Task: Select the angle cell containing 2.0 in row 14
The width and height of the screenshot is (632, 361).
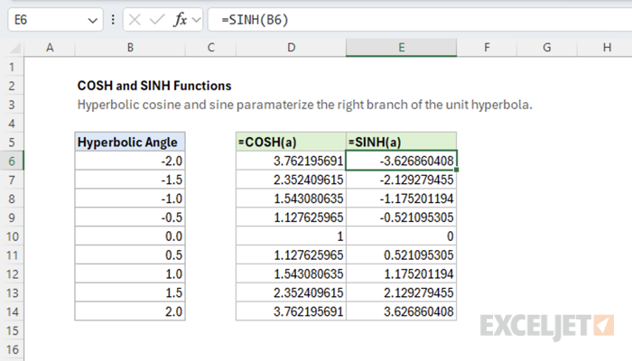Action: (x=130, y=312)
